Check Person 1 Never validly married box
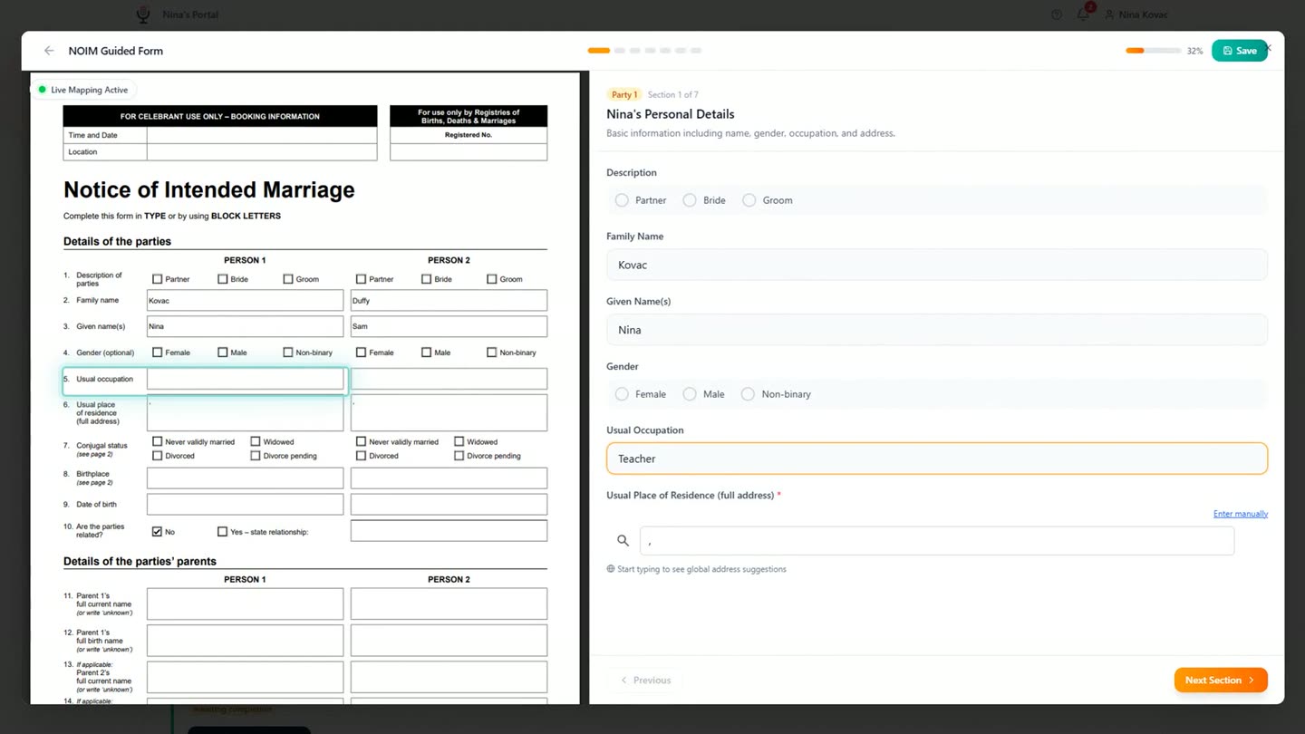The height and width of the screenshot is (734, 1305). pos(158,441)
